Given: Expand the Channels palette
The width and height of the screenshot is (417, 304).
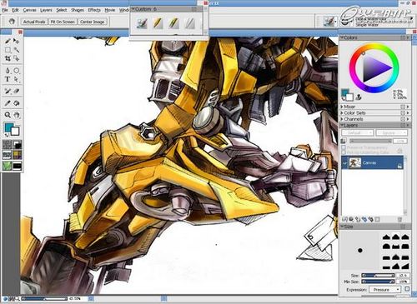Looking at the screenshot, I should (342, 119).
